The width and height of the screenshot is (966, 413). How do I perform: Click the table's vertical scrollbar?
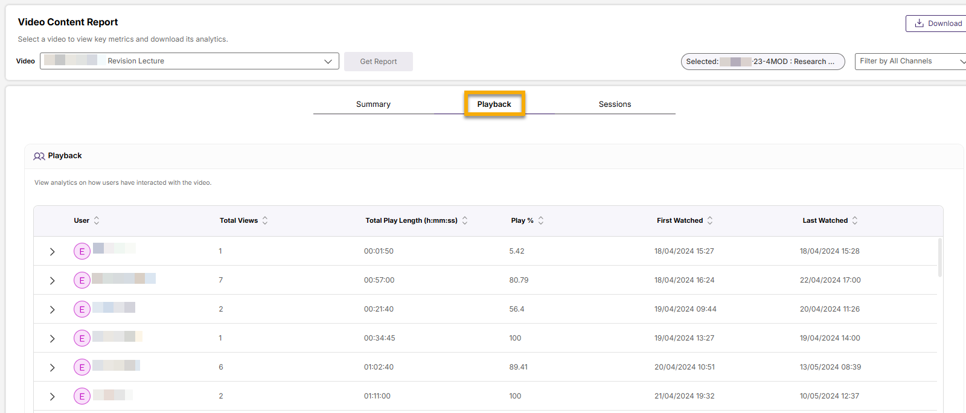[939, 258]
